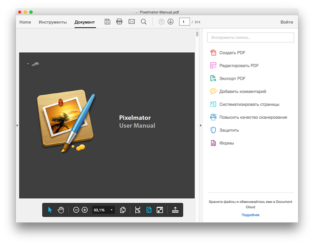Send the file by email envelope icon
The height and width of the screenshot is (245, 314).
[132, 22]
